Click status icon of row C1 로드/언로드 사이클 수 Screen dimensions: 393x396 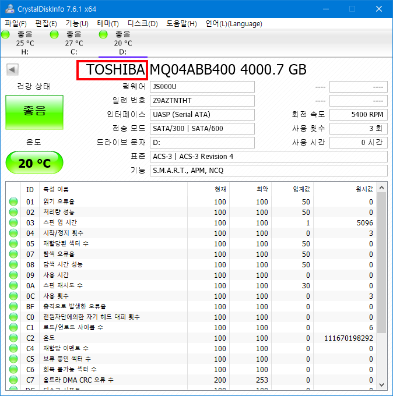pyautogui.click(x=13, y=327)
